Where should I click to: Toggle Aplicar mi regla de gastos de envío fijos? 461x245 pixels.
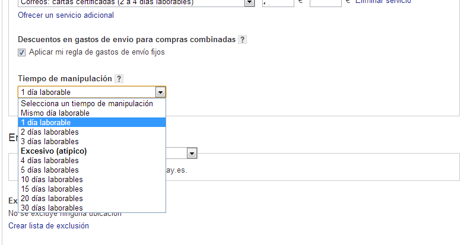pos(22,52)
